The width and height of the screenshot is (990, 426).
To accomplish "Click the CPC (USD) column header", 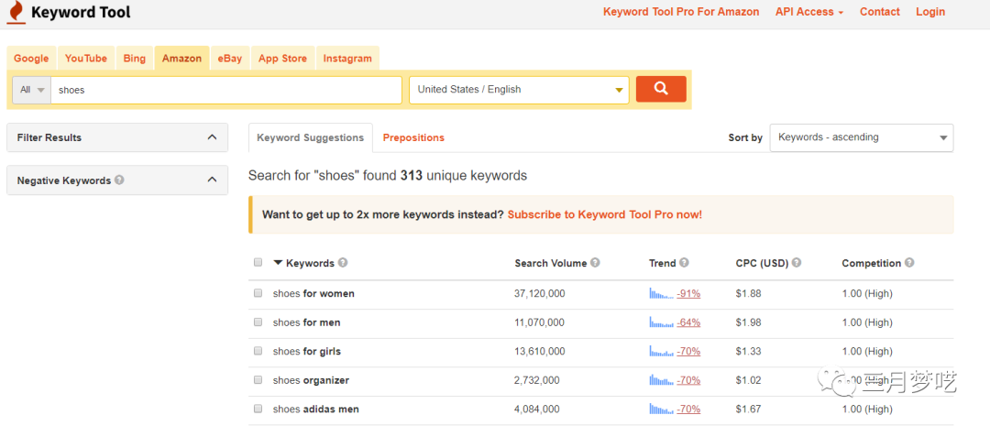I will click(x=762, y=263).
